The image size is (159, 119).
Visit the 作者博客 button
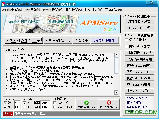point(82,40)
